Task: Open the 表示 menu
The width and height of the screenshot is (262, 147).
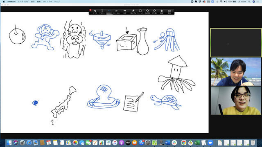Action: (x=33, y=2)
